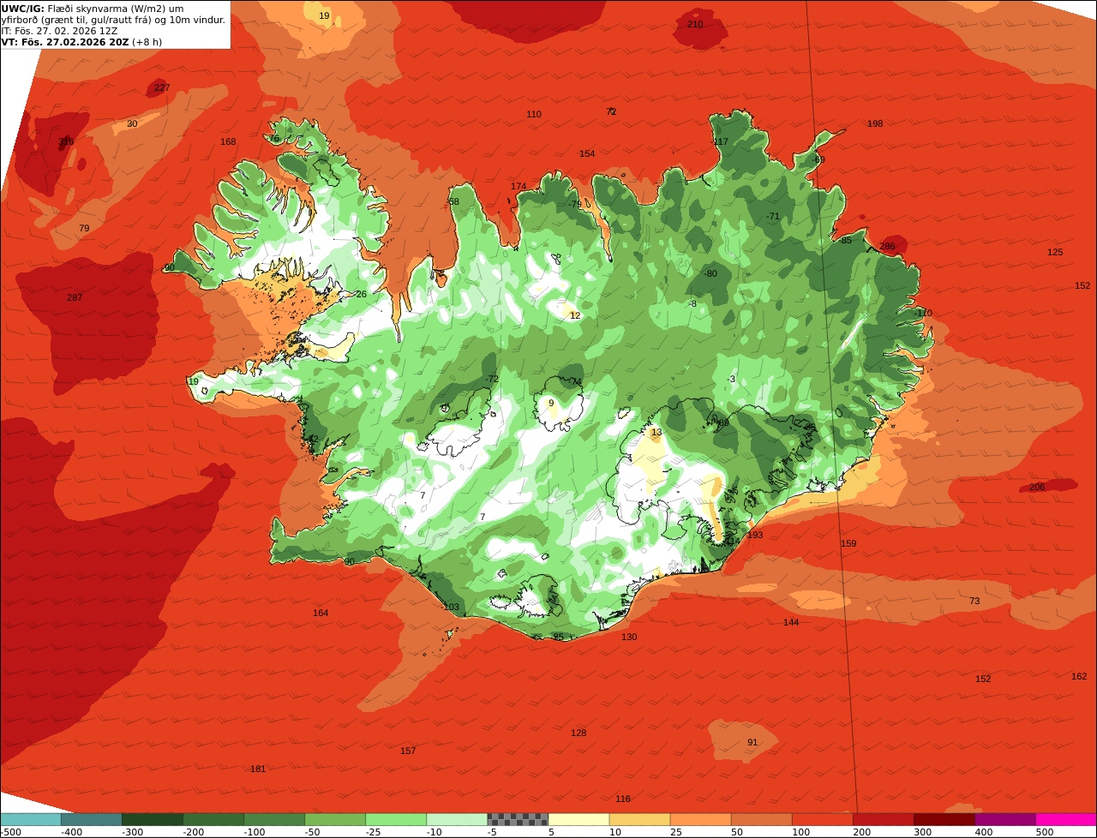Screen dimensions: 1097x838
Task: Click the checkered -5 to 5 legend swatch
Action: (518, 819)
